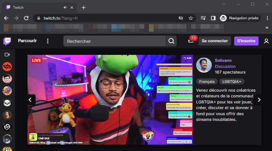Select the Français tag
272x151 pixels.
click(x=207, y=81)
